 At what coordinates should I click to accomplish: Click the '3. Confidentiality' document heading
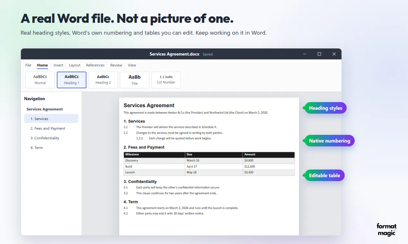click(x=140, y=182)
